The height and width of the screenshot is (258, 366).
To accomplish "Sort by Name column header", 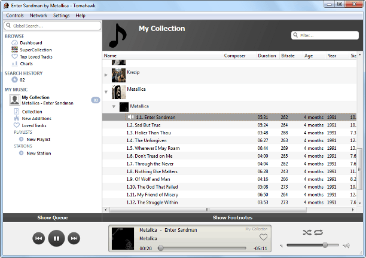I will click(162, 56).
